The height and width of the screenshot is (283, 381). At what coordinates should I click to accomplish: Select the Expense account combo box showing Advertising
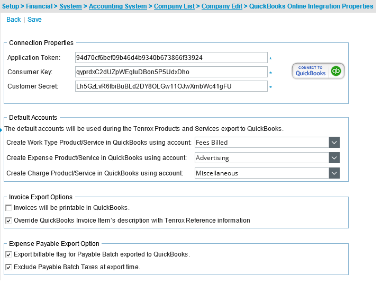[267, 158]
